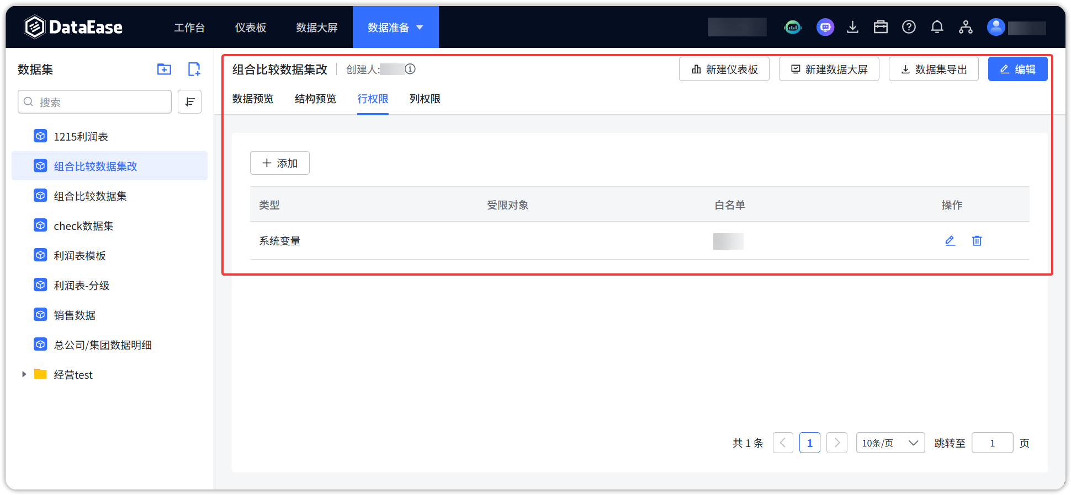The image size is (1071, 495).
Task: Click the new folder icon in dataset panel
Action: click(164, 69)
